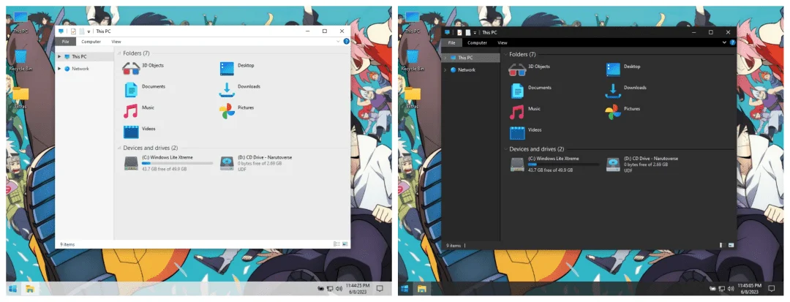Screen dimensions: 790x302
Task: Select Pictures folder in dark window
Action: [623, 111]
